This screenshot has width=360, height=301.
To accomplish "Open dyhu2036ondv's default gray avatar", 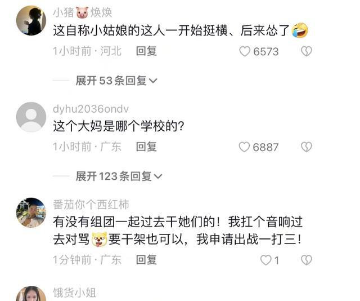I will tap(31, 117).
